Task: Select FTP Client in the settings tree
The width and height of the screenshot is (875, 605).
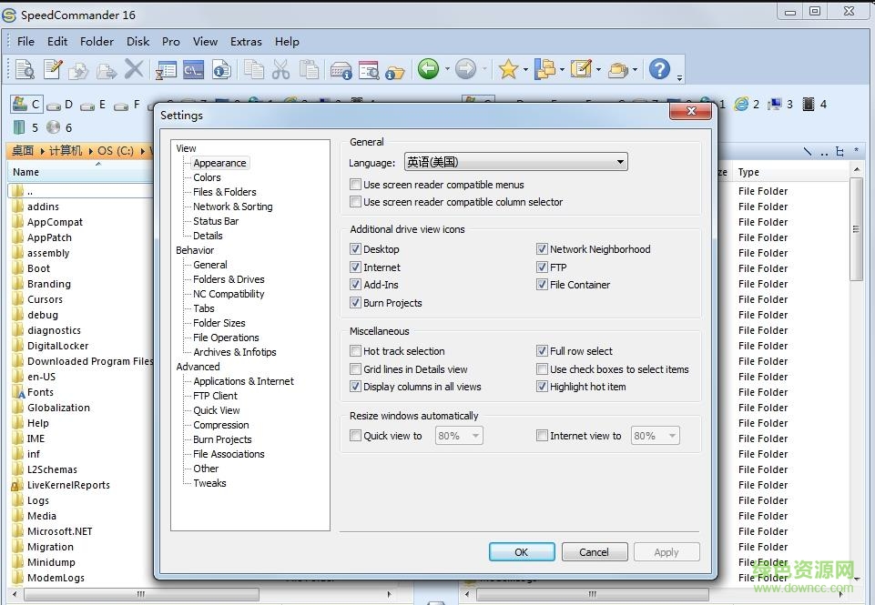Action: click(215, 396)
